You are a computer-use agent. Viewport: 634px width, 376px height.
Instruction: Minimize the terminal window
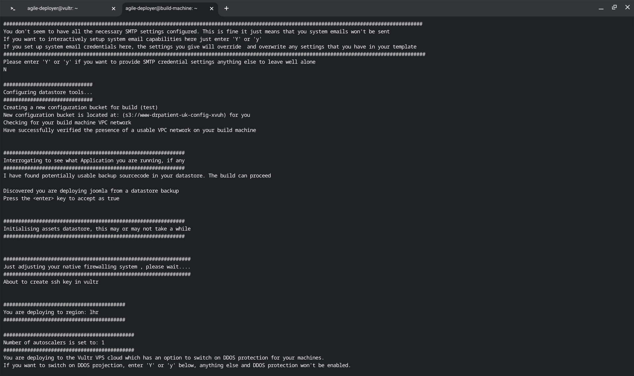click(601, 8)
